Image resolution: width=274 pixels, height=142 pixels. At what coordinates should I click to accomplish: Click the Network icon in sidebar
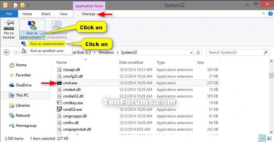tap(12, 115)
